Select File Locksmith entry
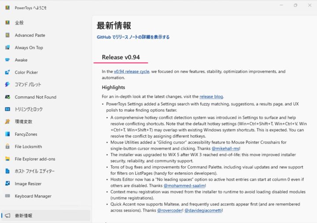This screenshot has width=317, height=223. click(x=46, y=146)
